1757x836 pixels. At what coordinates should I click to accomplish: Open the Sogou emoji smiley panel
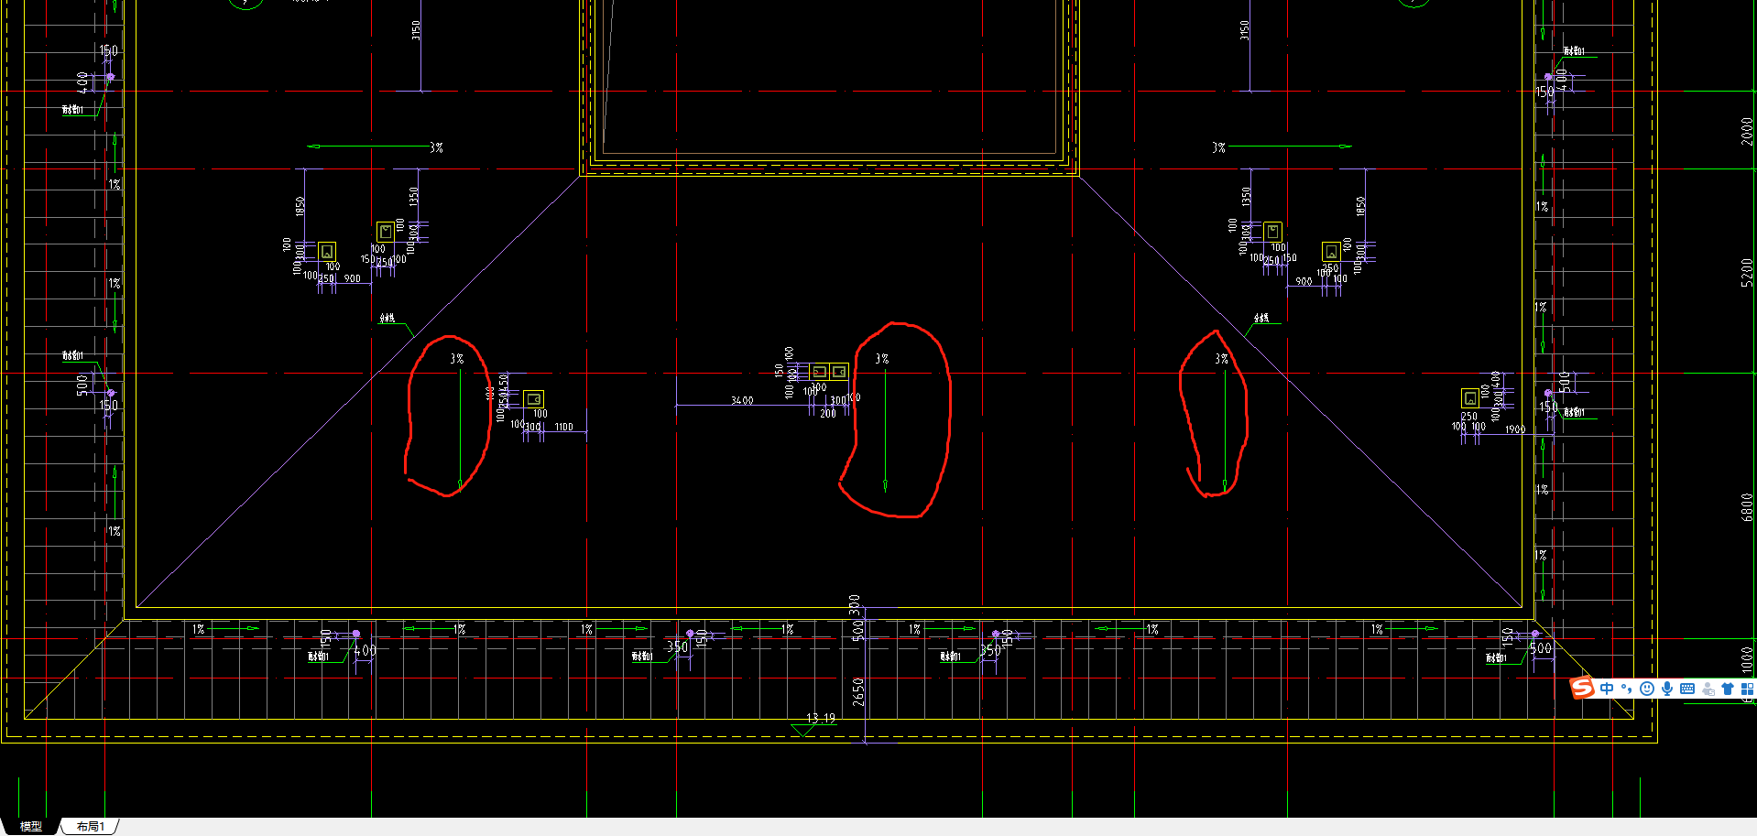coord(1647,689)
